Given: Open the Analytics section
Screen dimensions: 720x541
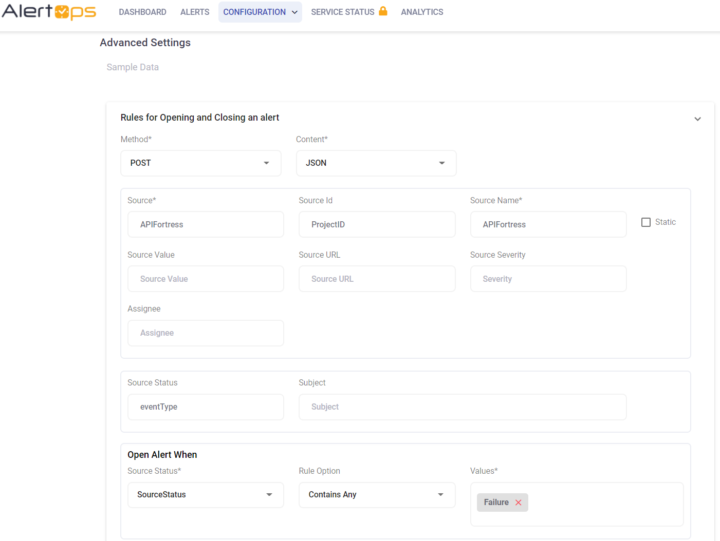Looking at the screenshot, I should 422,12.
